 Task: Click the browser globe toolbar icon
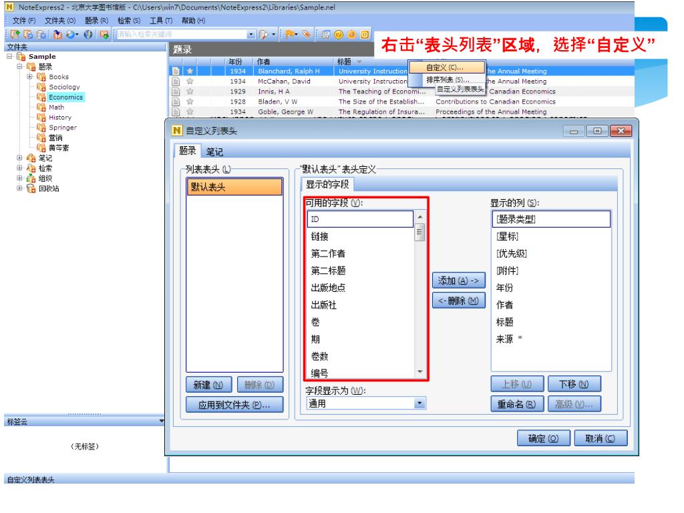click(x=88, y=35)
